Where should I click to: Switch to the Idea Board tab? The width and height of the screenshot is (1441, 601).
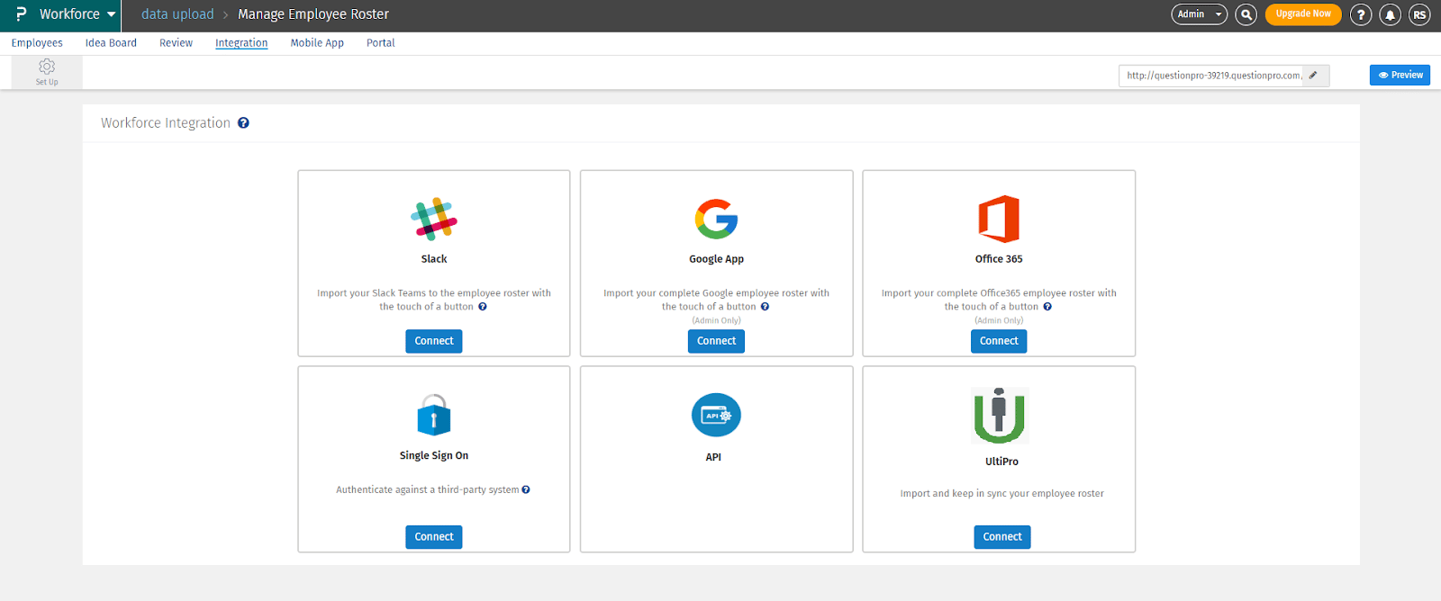click(x=111, y=43)
